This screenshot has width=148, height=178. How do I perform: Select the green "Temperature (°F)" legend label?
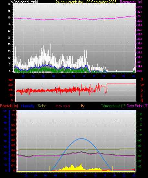(x=114, y=106)
